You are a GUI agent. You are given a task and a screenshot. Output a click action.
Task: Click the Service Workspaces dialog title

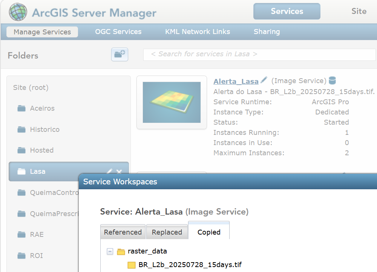(120, 182)
